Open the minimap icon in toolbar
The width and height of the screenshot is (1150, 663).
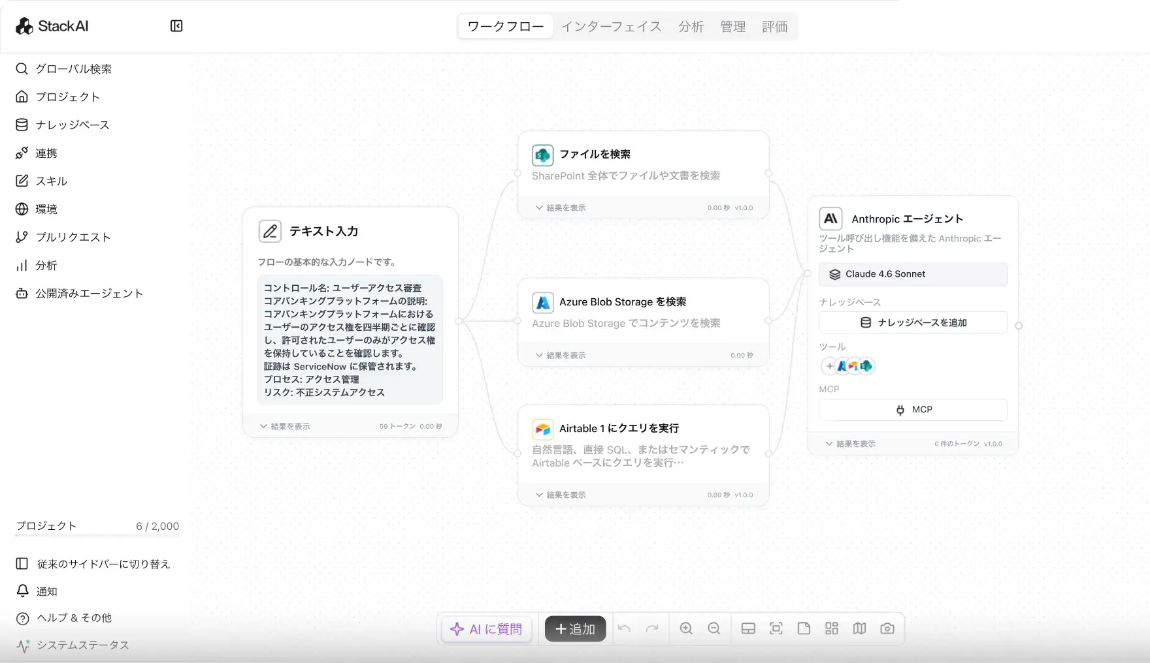(x=859, y=628)
